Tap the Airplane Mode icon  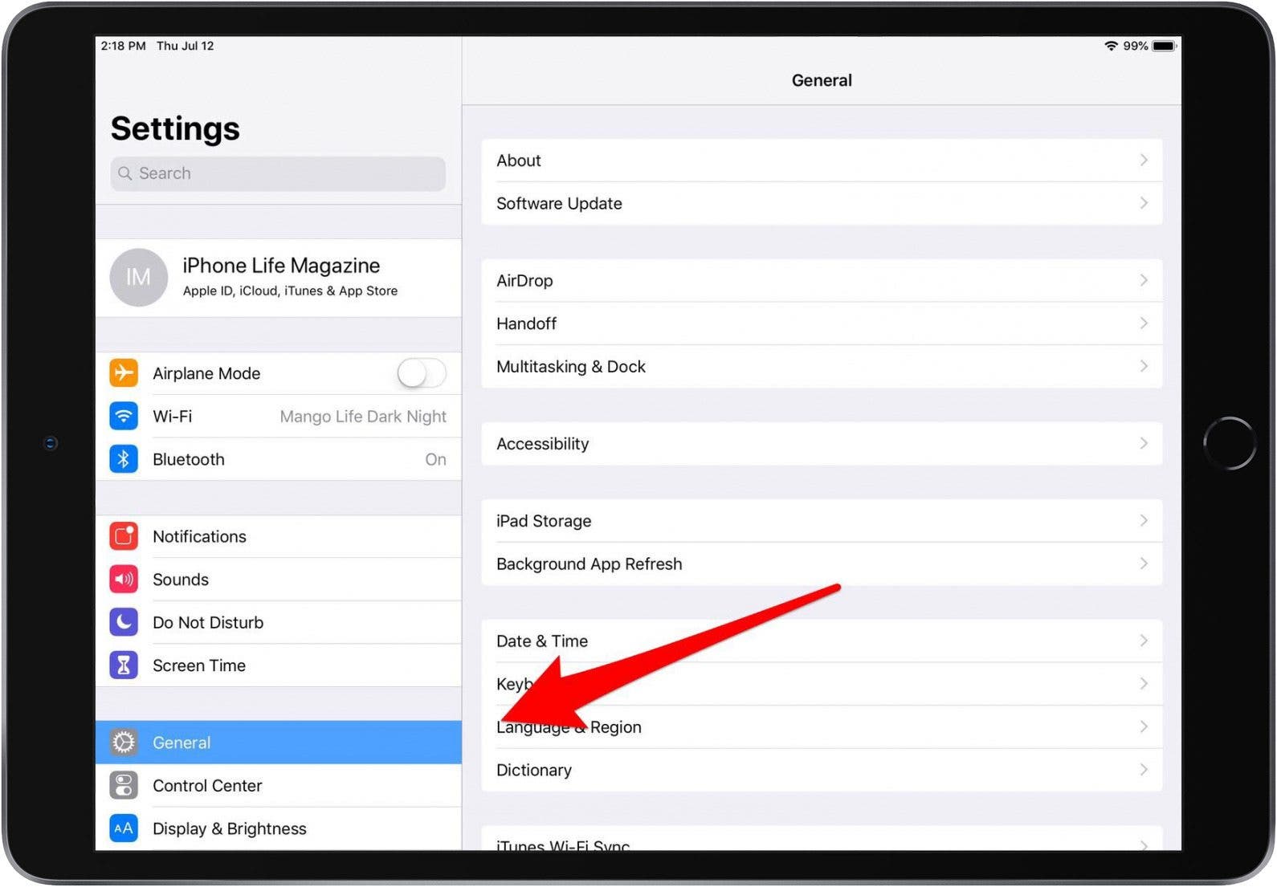pyautogui.click(x=124, y=373)
